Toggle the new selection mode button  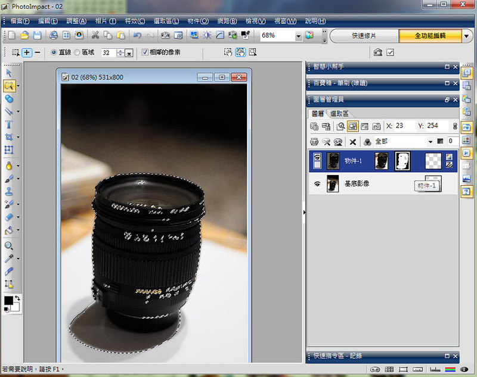point(16,52)
